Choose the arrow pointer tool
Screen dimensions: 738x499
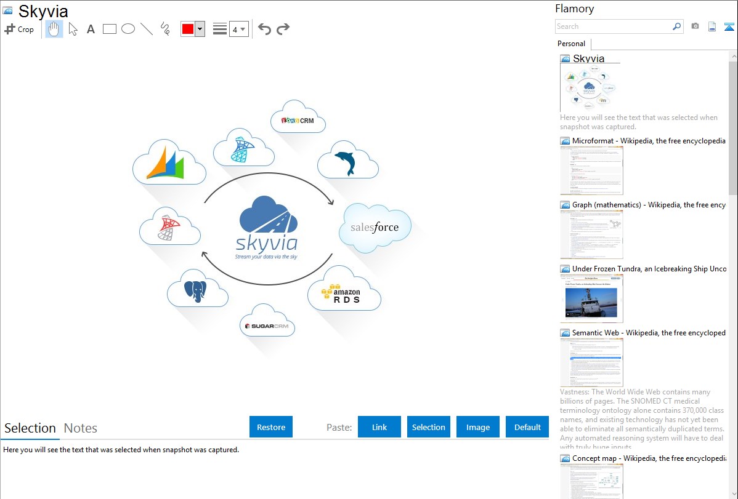click(73, 29)
